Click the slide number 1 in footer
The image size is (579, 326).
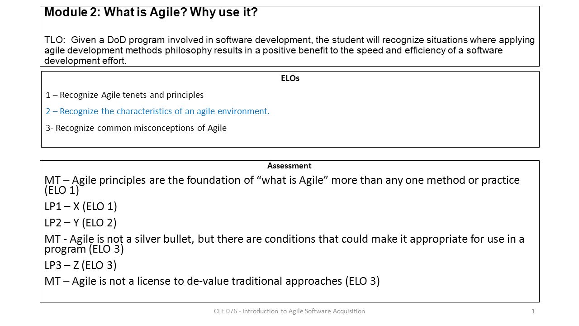point(534,311)
